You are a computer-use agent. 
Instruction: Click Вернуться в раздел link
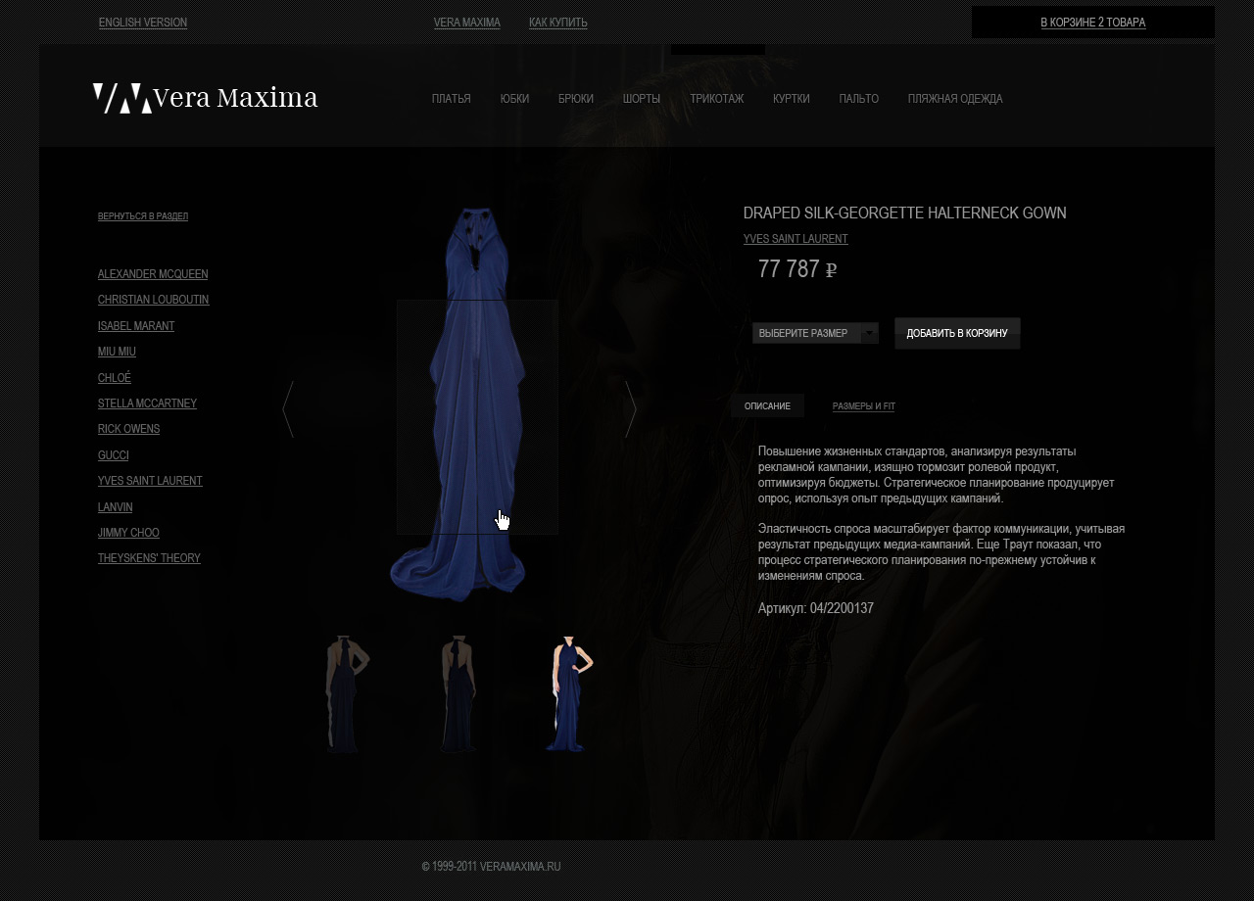tap(143, 216)
